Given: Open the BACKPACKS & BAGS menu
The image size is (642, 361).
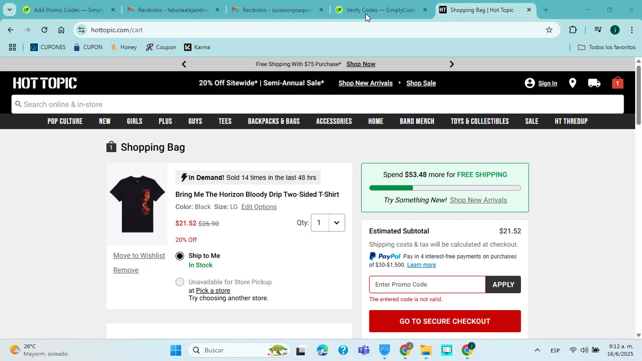Looking at the screenshot, I should tap(274, 121).
